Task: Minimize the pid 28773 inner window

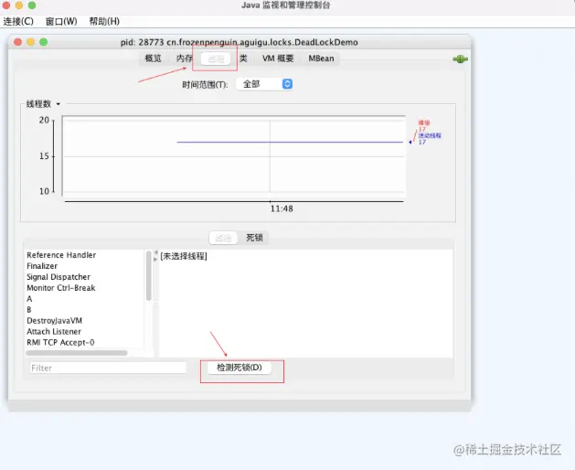Action: (30, 42)
